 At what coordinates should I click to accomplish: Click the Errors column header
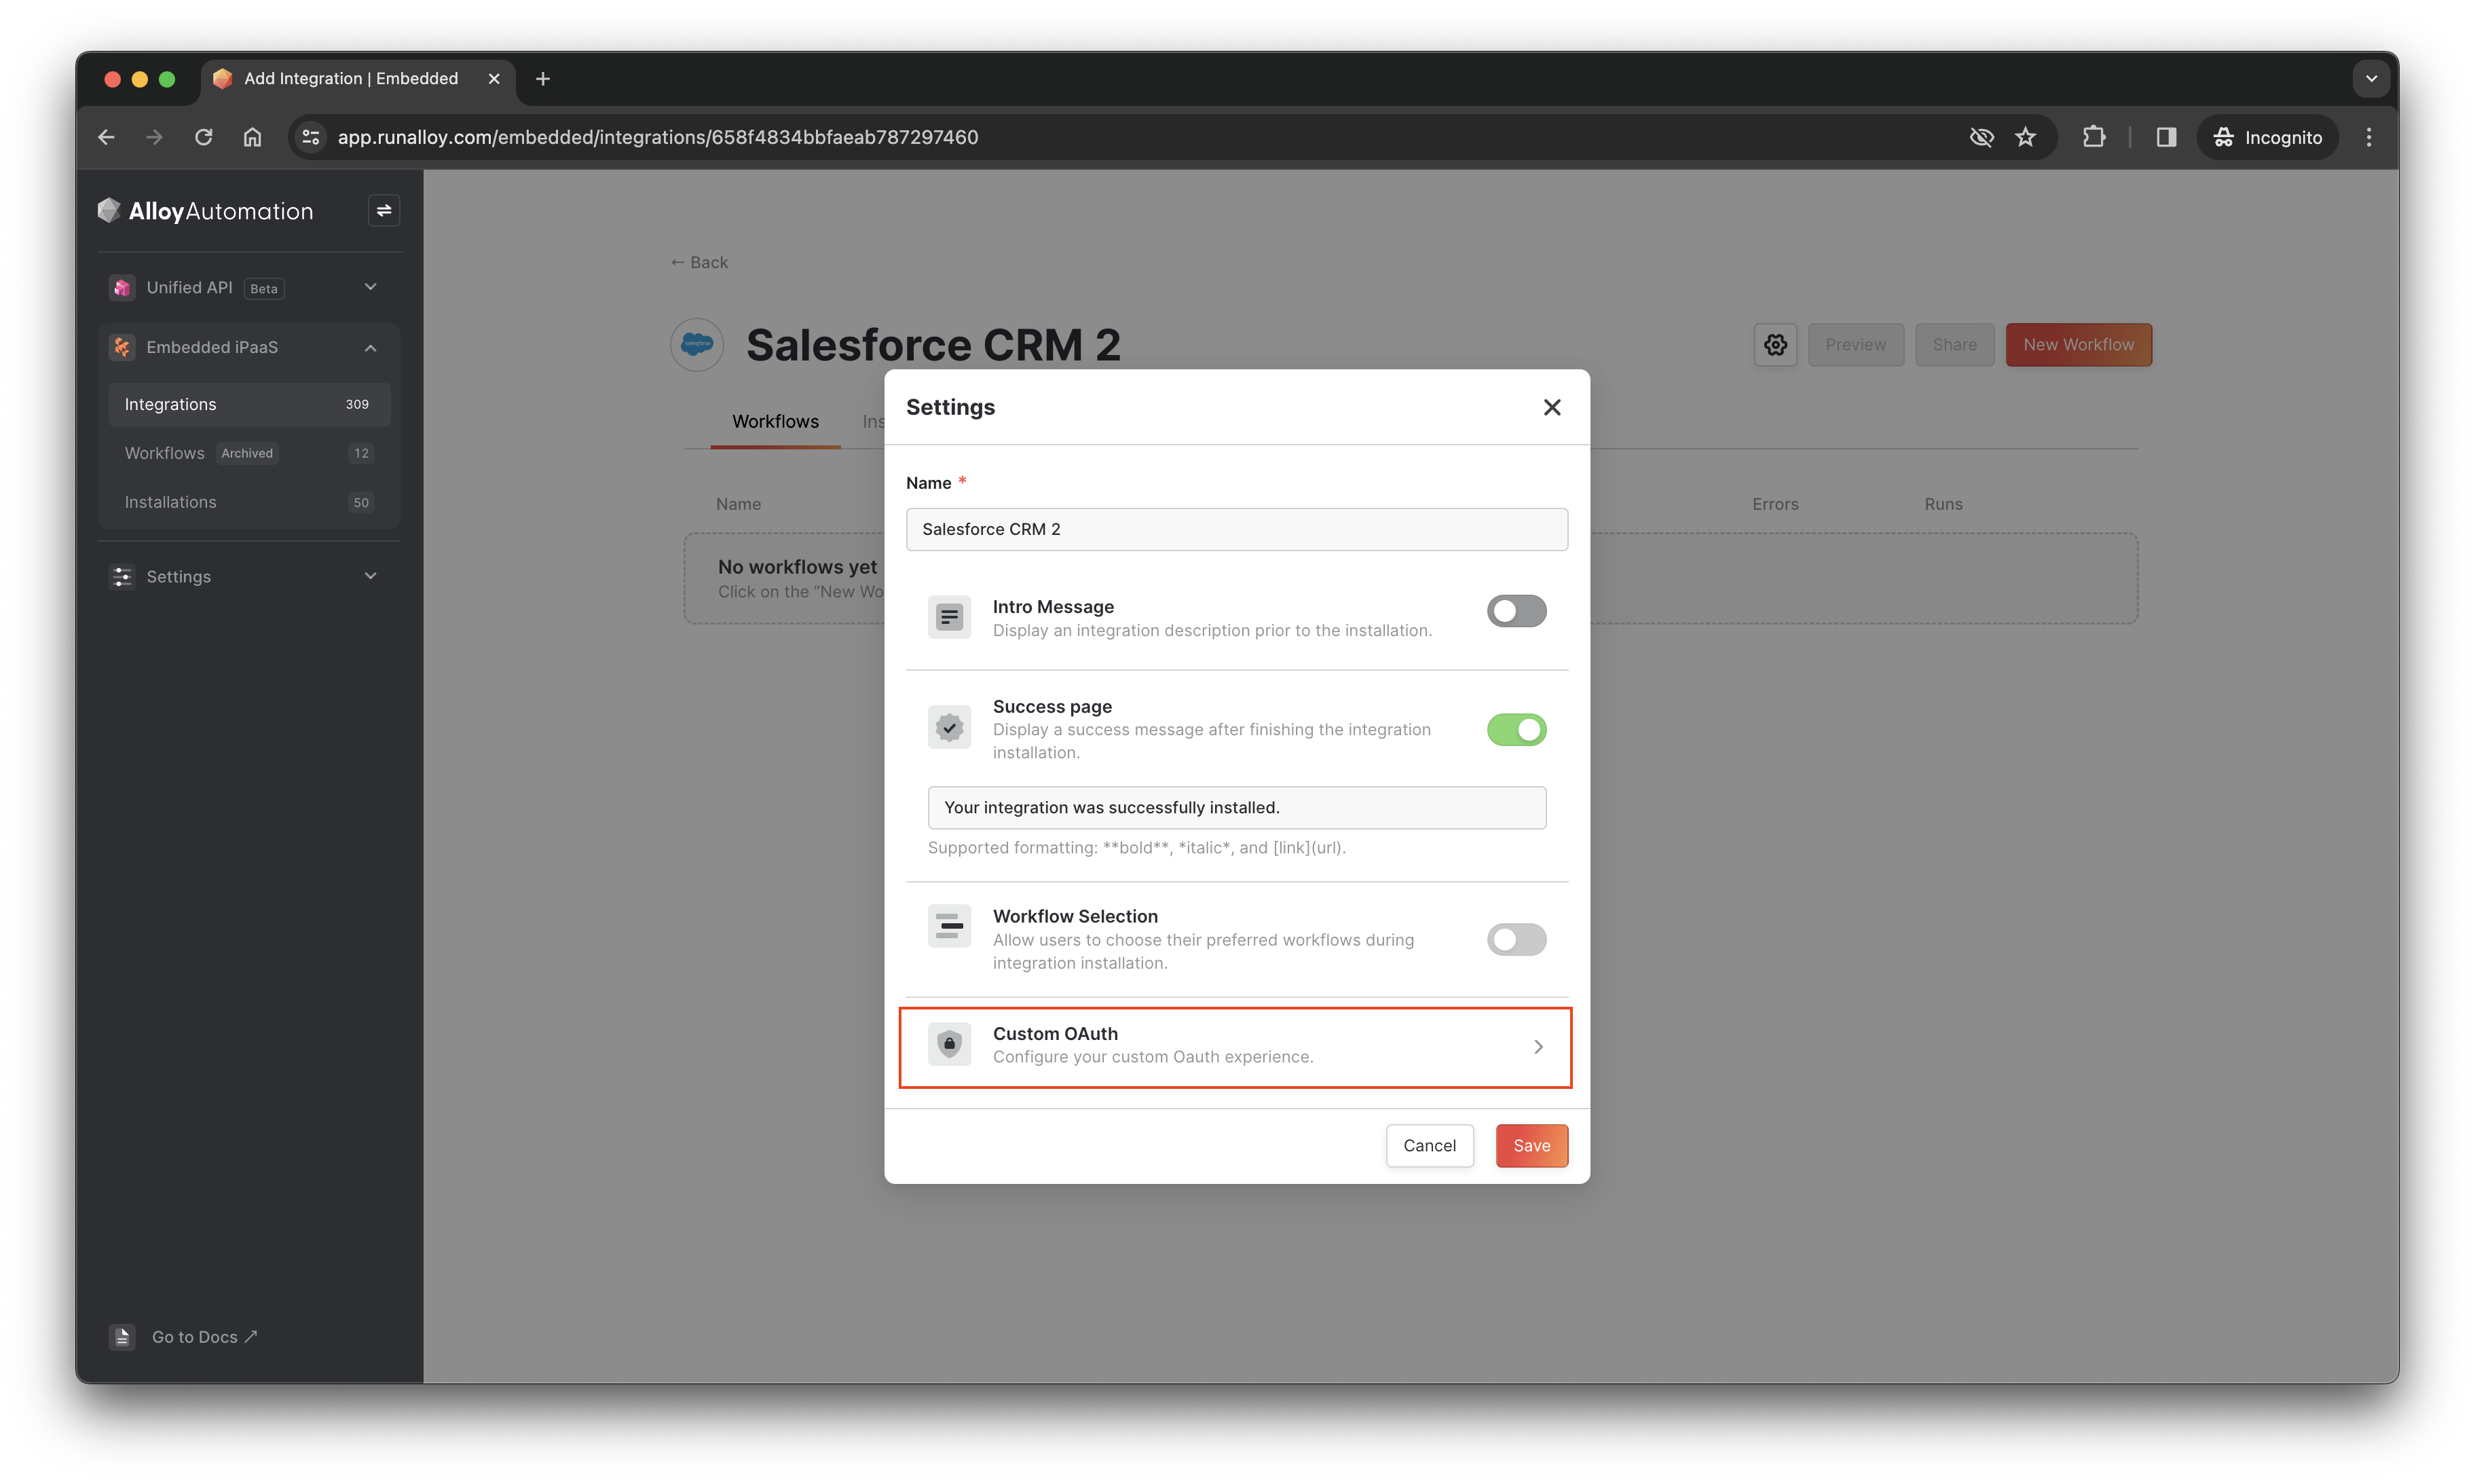tap(1775, 504)
